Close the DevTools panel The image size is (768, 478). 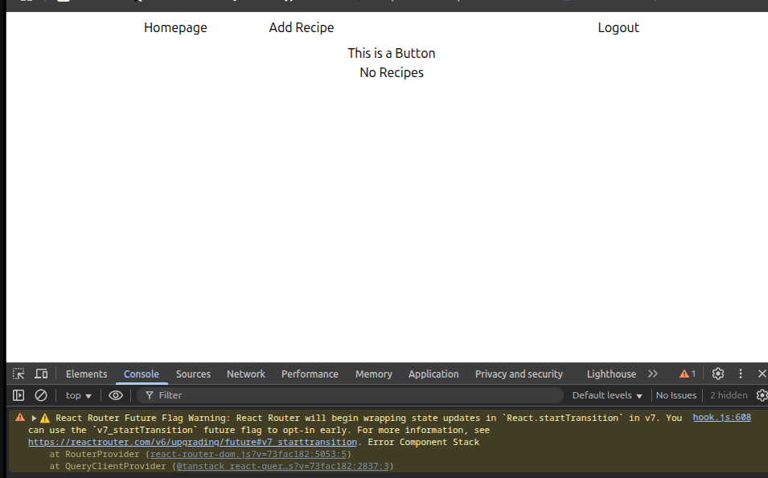click(x=762, y=374)
